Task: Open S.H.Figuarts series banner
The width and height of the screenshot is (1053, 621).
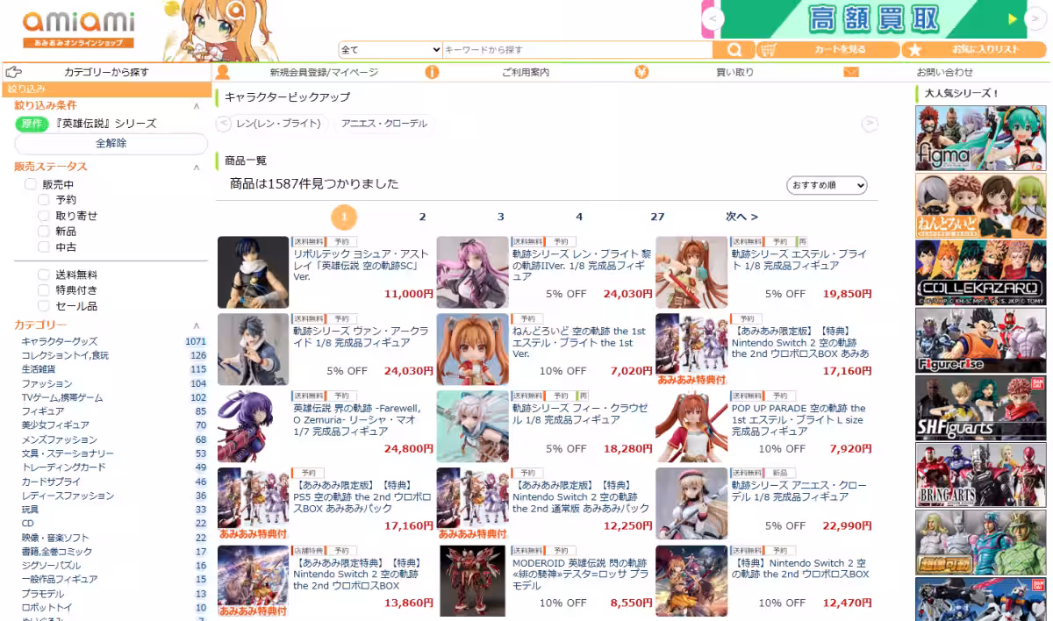Action: coord(980,407)
